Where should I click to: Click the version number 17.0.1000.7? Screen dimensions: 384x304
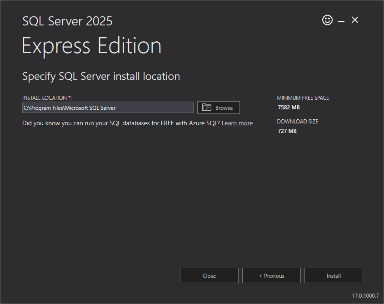click(x=365, y=296)
